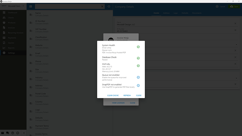Click VIEW LICENSES in the about dialog
Screen dimensions: 242x136
coord(118,103)
